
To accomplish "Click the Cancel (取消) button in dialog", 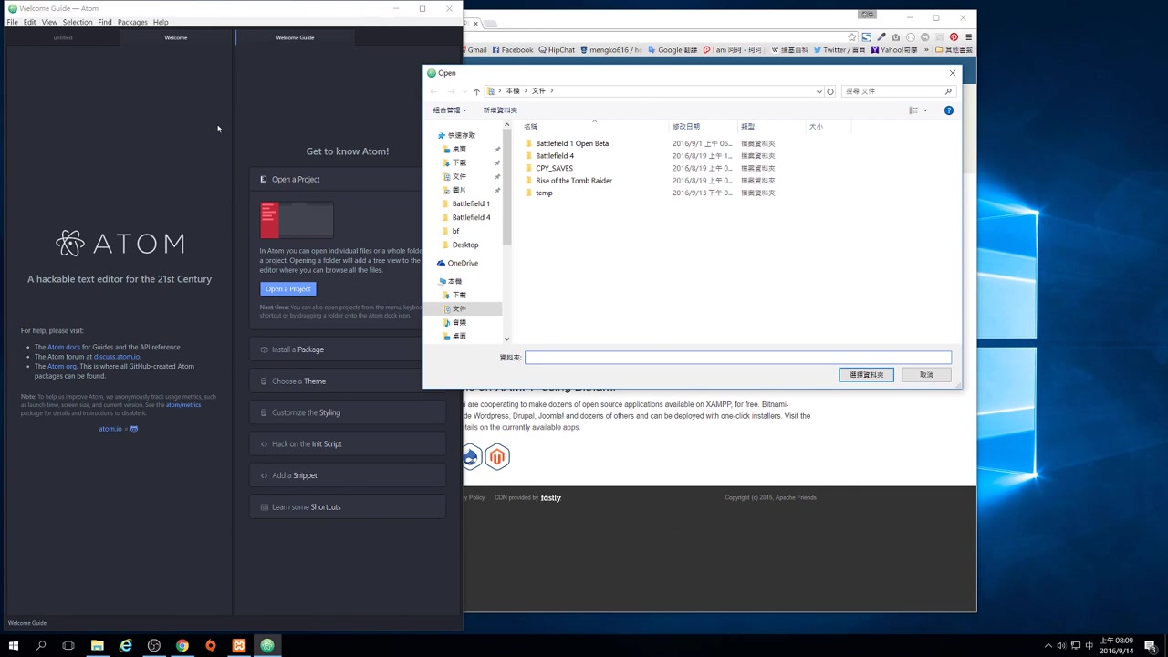I will pos(926,375).
